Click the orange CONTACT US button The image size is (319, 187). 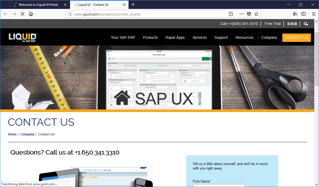tap(296, 37)
